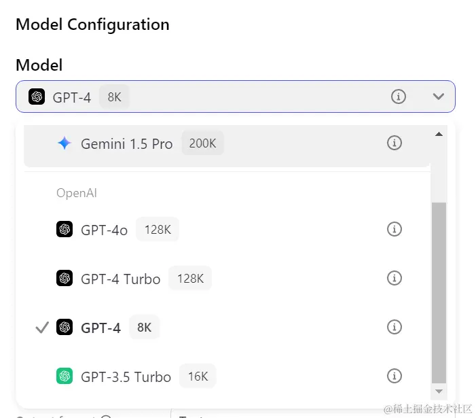Screen dimensions: 476x418
Task: View GPT-4 Turbo model info icon
Action: click(395, 278)
